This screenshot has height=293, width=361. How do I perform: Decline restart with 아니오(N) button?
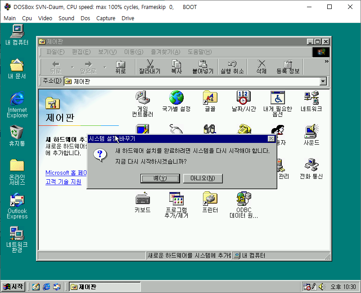tap(203, 178)
